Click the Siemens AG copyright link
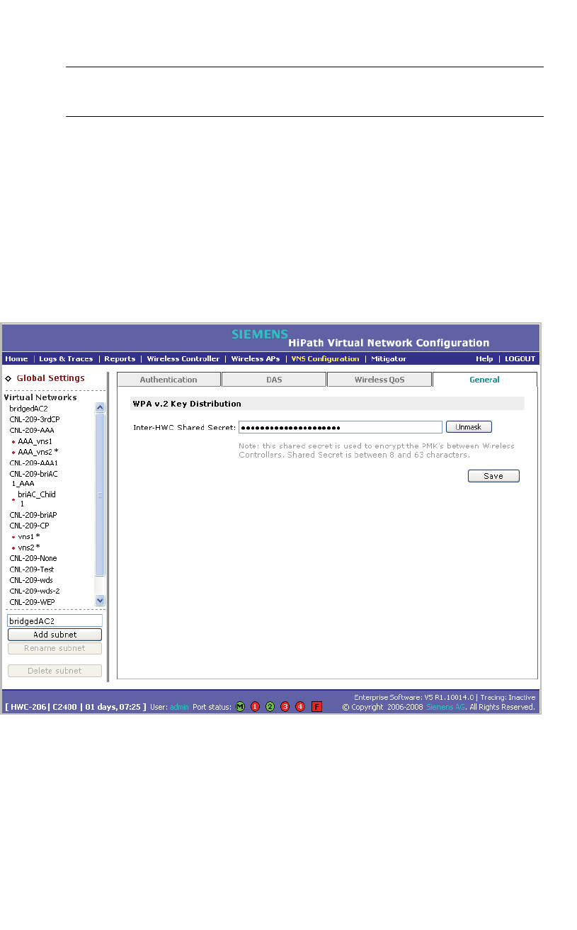 446,707
